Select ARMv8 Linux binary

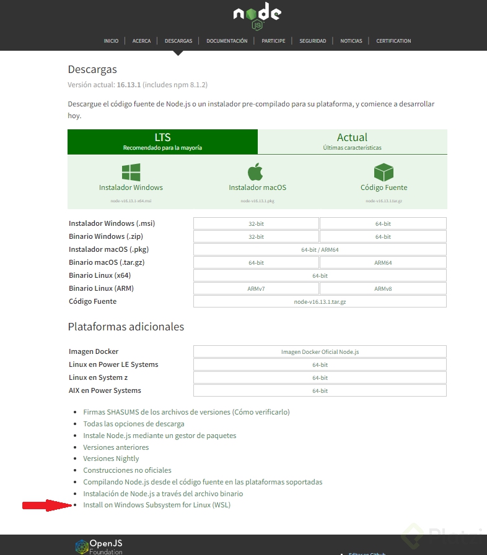383,289
